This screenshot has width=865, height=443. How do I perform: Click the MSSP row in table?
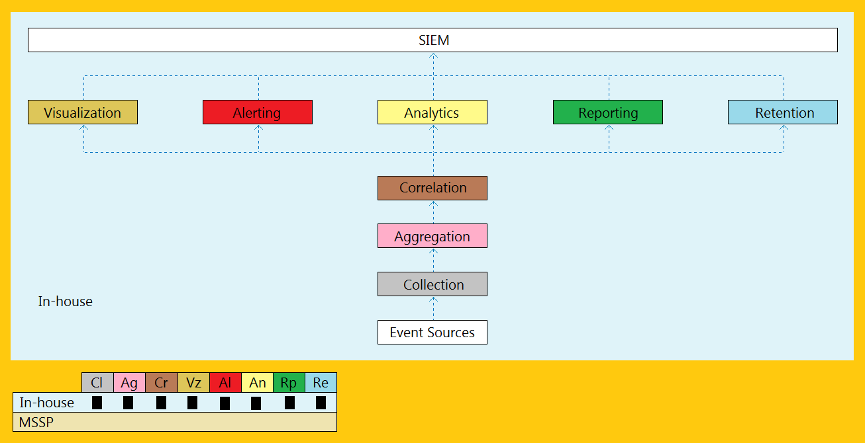pos(175,422)
